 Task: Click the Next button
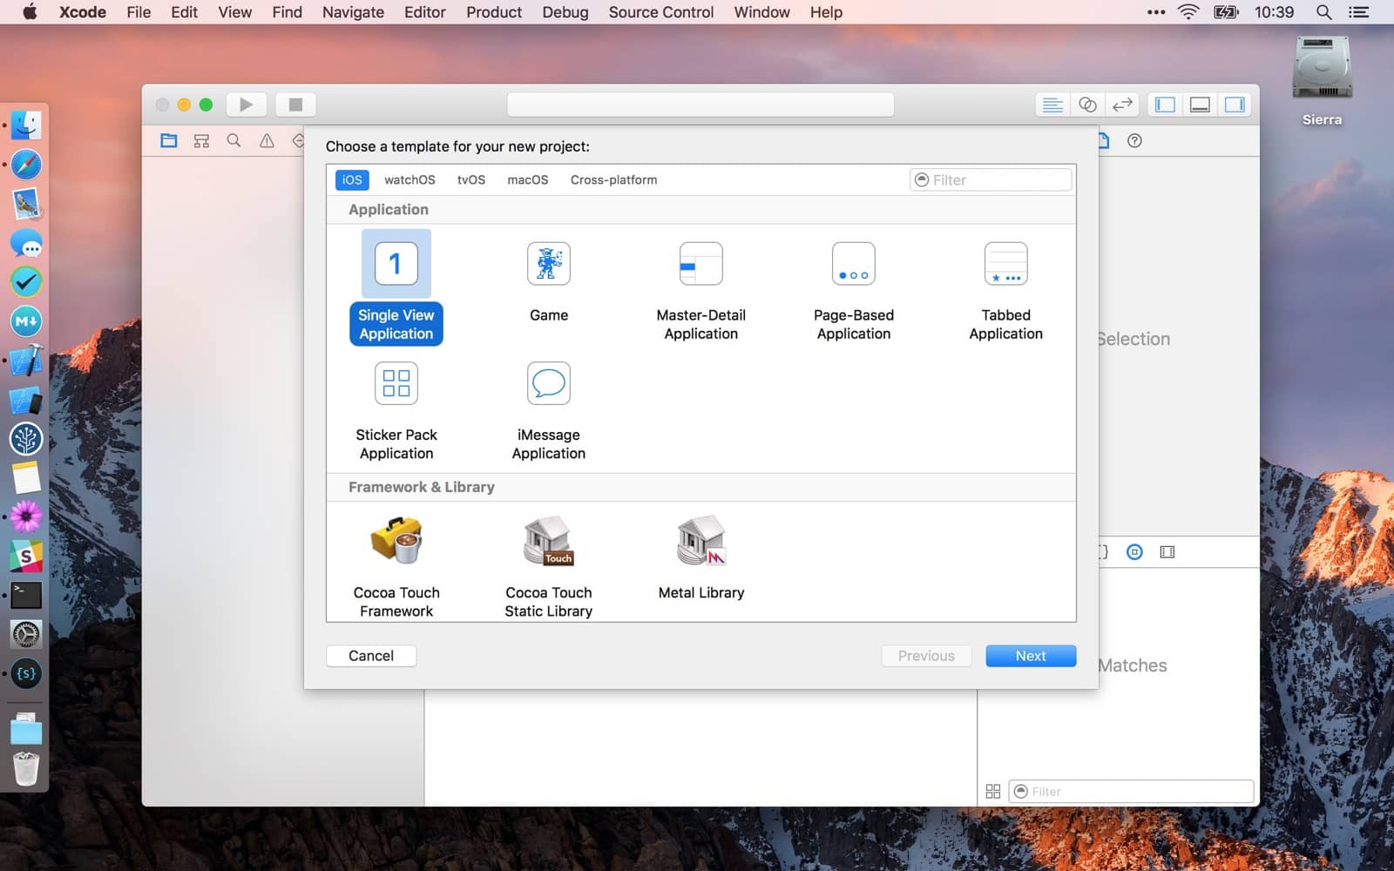point(1030,656)
